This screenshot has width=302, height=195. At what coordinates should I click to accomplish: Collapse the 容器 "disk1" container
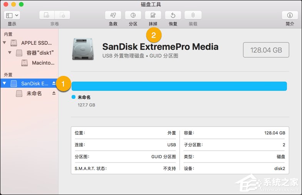pos(10,53)
